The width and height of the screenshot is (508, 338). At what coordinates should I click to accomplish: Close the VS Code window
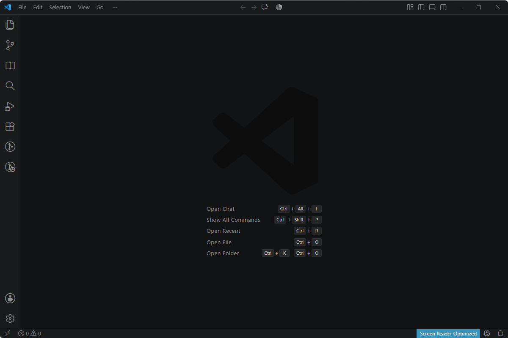(x=498, y=7)
